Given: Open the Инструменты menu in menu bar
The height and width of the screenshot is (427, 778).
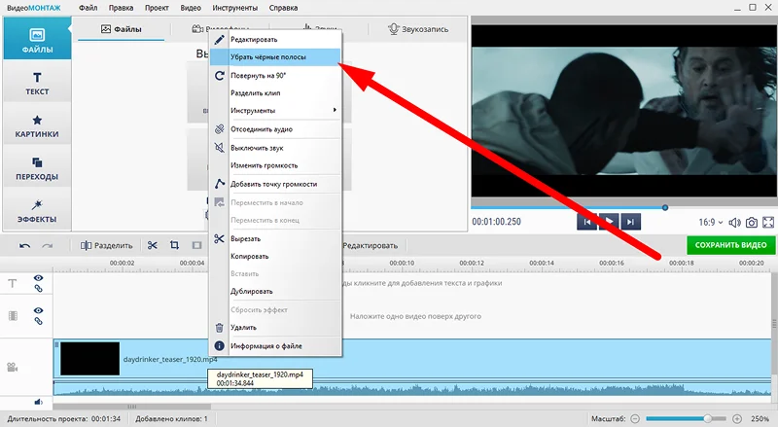Looking at the screenshot, I should tap(235, 8).
